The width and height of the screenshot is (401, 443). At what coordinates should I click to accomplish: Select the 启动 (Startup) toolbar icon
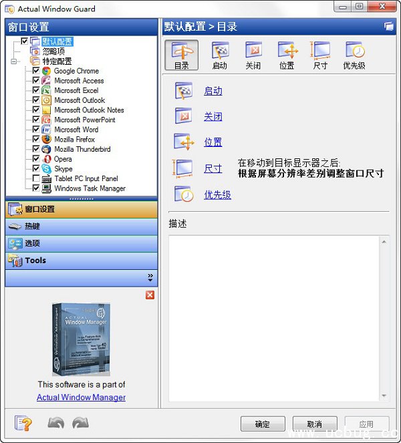220,55
